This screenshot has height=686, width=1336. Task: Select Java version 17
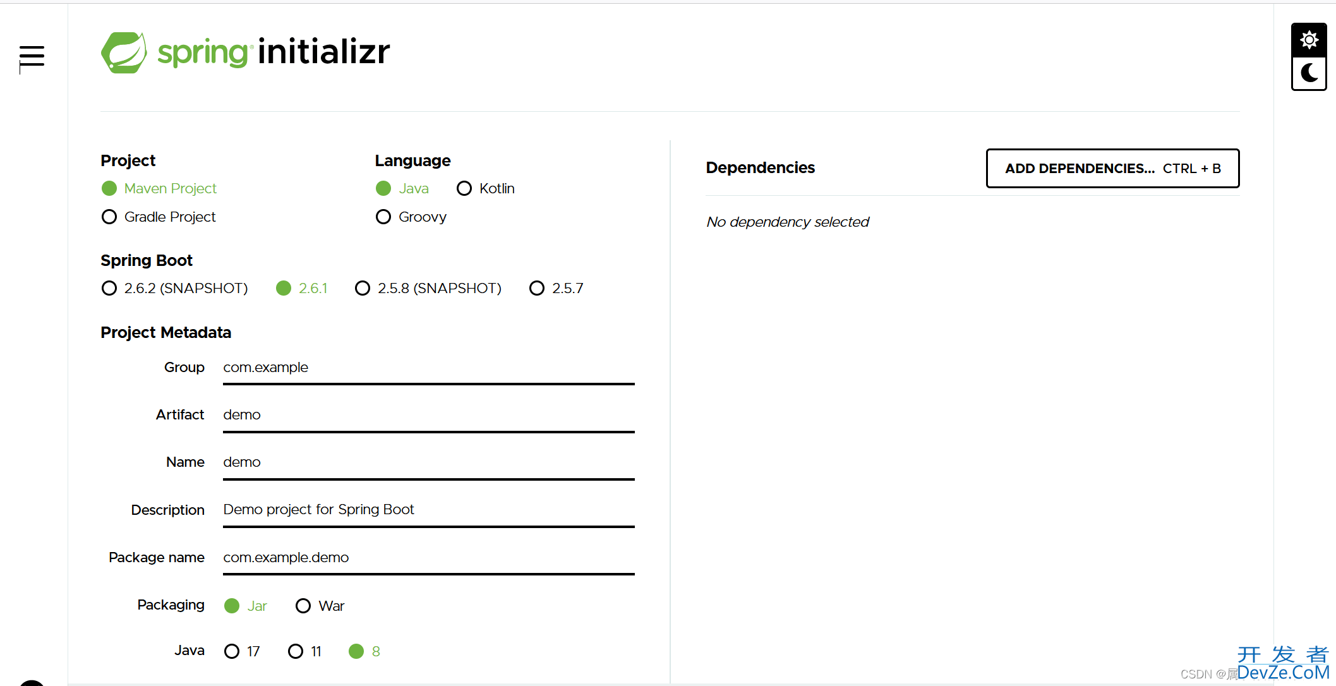(x=242, y=651)
